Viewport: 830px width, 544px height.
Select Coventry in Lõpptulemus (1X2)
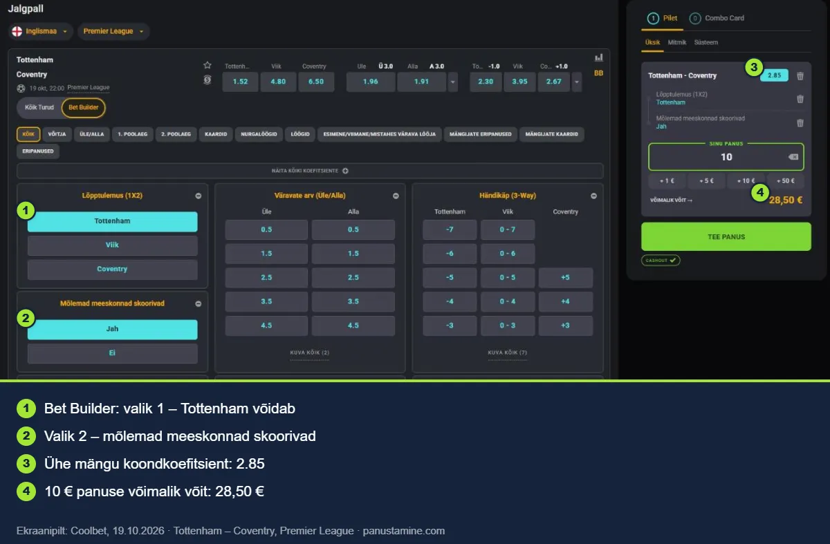coord(113,270)
